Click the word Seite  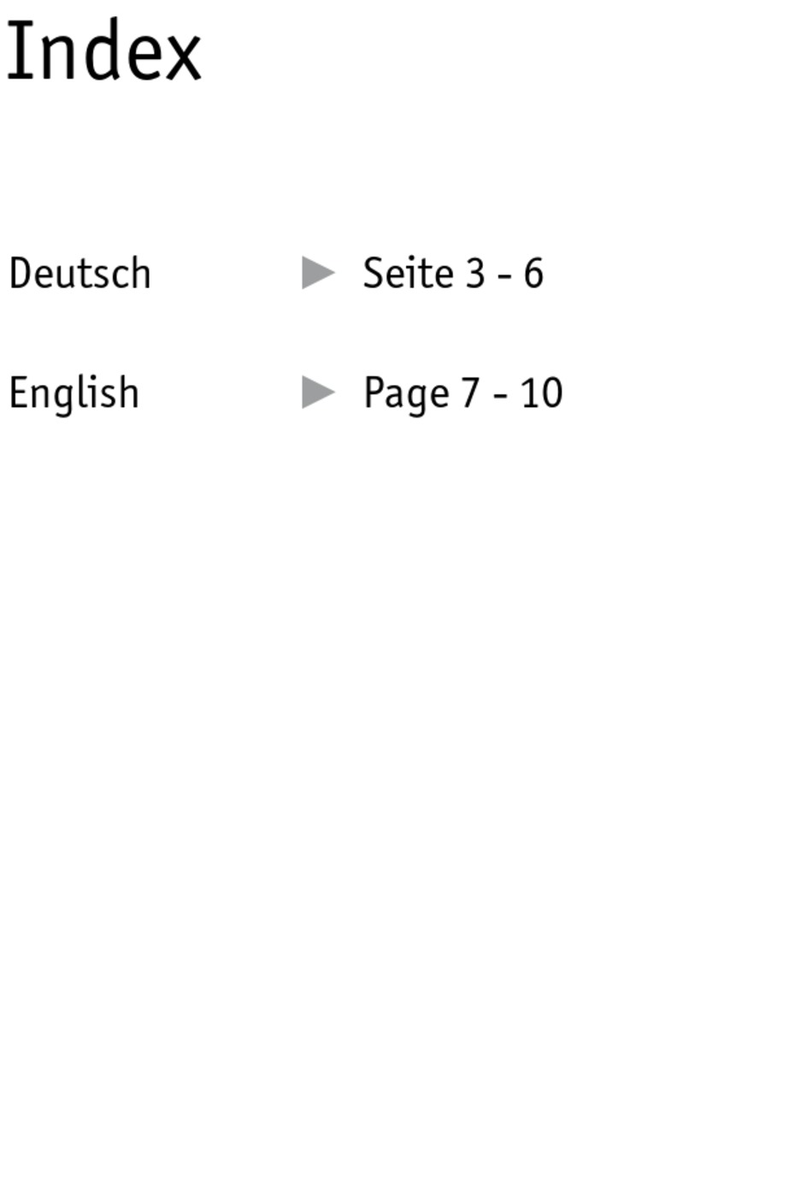click(x=409, y=274)
